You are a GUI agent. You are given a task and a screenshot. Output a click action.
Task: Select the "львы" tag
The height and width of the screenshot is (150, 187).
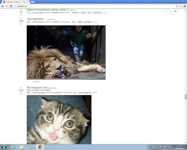pyautogui.click(x=74, y=22)
